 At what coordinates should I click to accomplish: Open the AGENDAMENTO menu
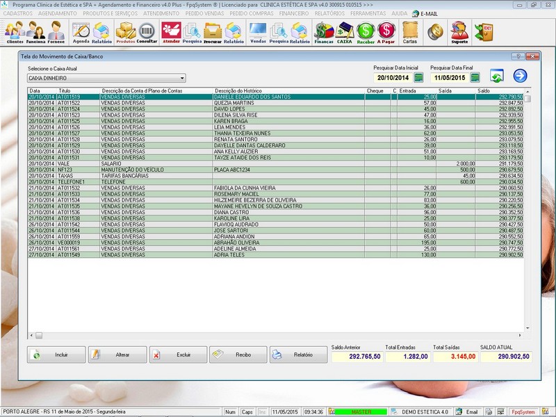click(58, 13)
